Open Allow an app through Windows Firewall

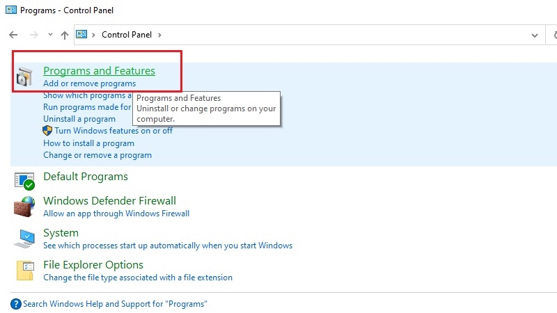pos(116,214)
